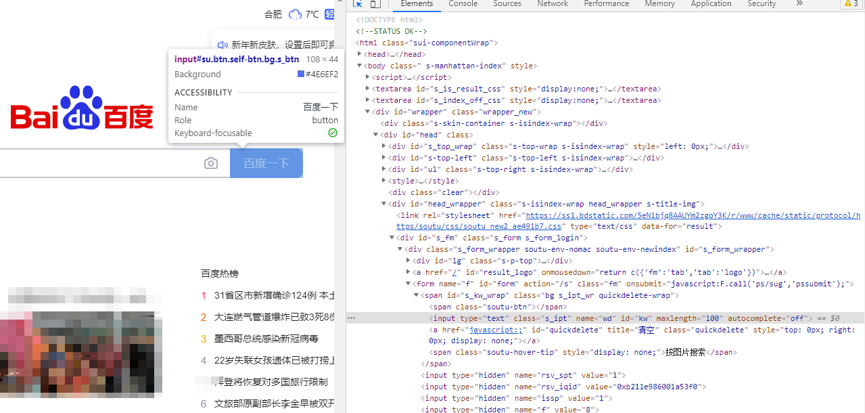Open the Network tab
The height and width of the screenshot is (413, 865).
click(553, 4)
